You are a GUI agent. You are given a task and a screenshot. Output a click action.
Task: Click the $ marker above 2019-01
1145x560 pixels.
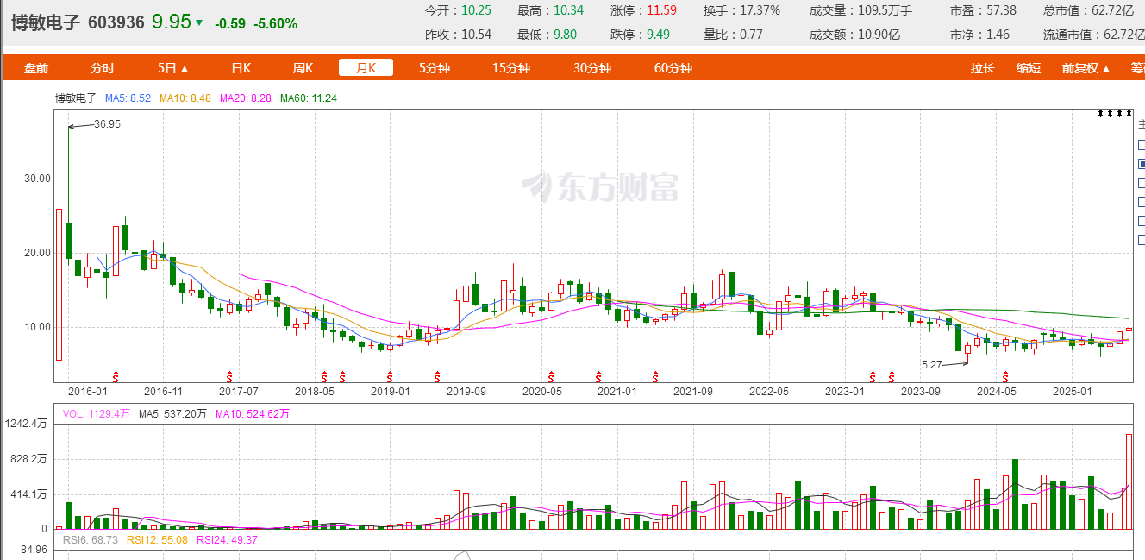click(x=390, y=375)
